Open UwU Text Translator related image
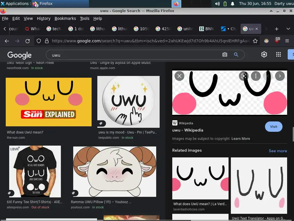The width and height of the screenshot is (294, 221). [259, 186]
